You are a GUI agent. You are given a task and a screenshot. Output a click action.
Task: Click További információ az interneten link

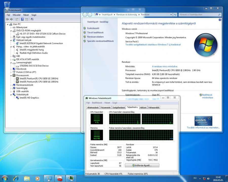tap(203, 128)
